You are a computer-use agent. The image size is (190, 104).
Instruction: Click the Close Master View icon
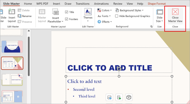coord(175,12)
